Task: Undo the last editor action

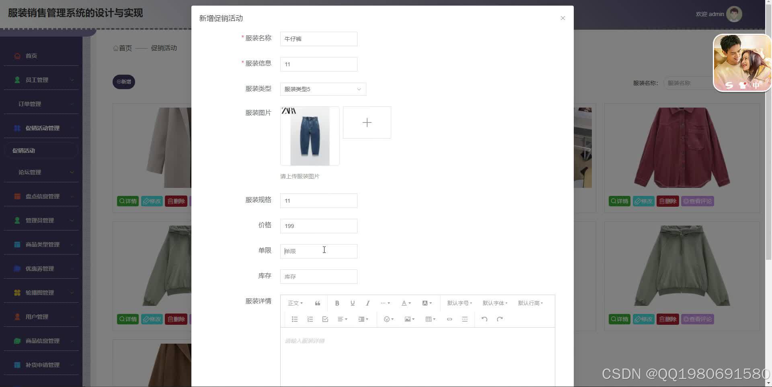Action: (x=484, y=319)
